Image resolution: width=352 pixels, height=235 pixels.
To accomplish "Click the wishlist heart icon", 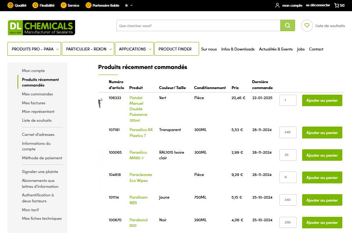I will click(307, 26).
